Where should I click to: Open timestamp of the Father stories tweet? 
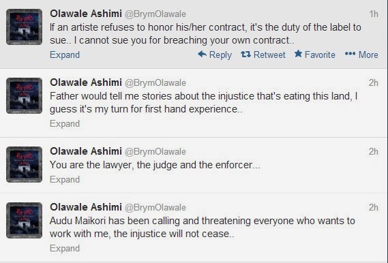coord(374,82)
